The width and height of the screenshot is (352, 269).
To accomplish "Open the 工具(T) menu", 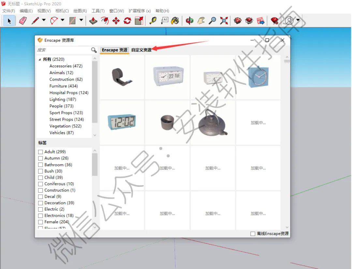I will point(98,11).
